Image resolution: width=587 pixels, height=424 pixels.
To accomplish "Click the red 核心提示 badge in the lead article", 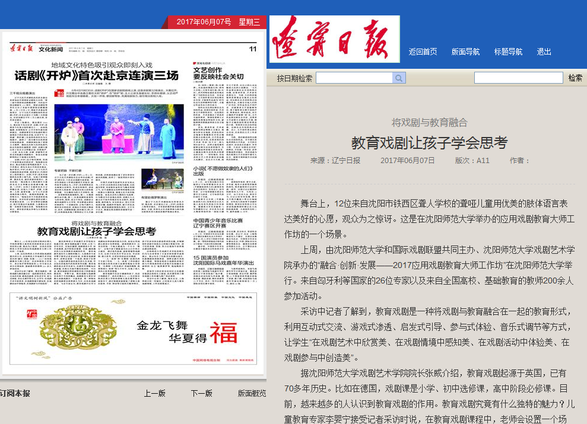I will [x=59, y=93].
